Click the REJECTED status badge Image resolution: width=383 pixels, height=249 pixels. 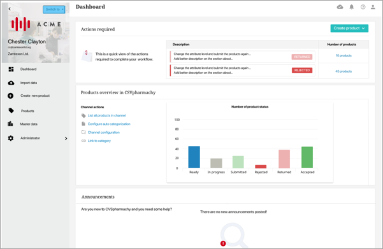302,70
